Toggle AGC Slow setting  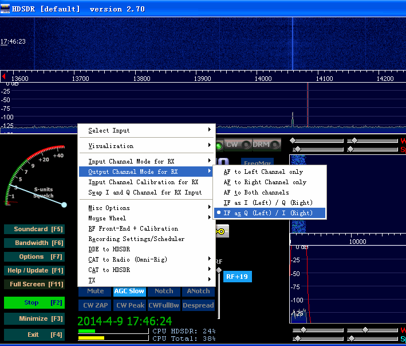129,291
